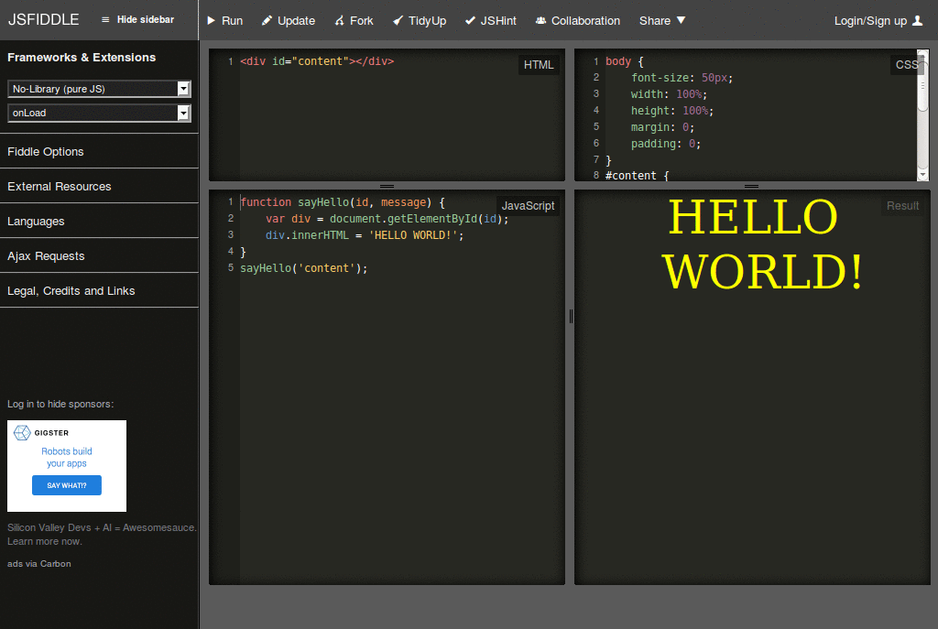Run JSHint on the JavaScript
This screenshot has width=938, height=629.
(x=491, y=20)
